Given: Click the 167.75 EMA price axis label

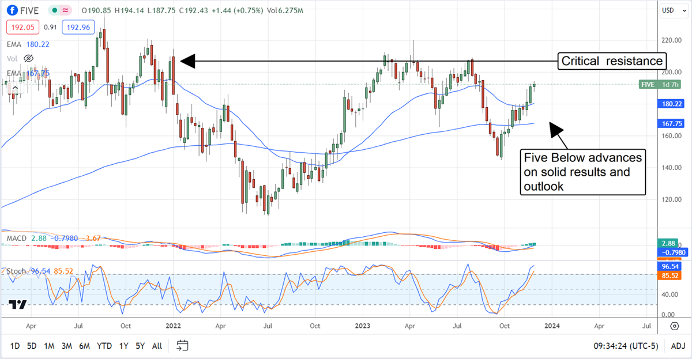Looking at the screenshot, I should [671, 123].
